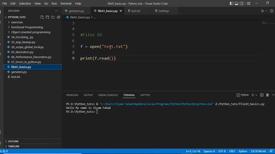Open the Run menu
The image size is (275, 154).
pos(54,3)
